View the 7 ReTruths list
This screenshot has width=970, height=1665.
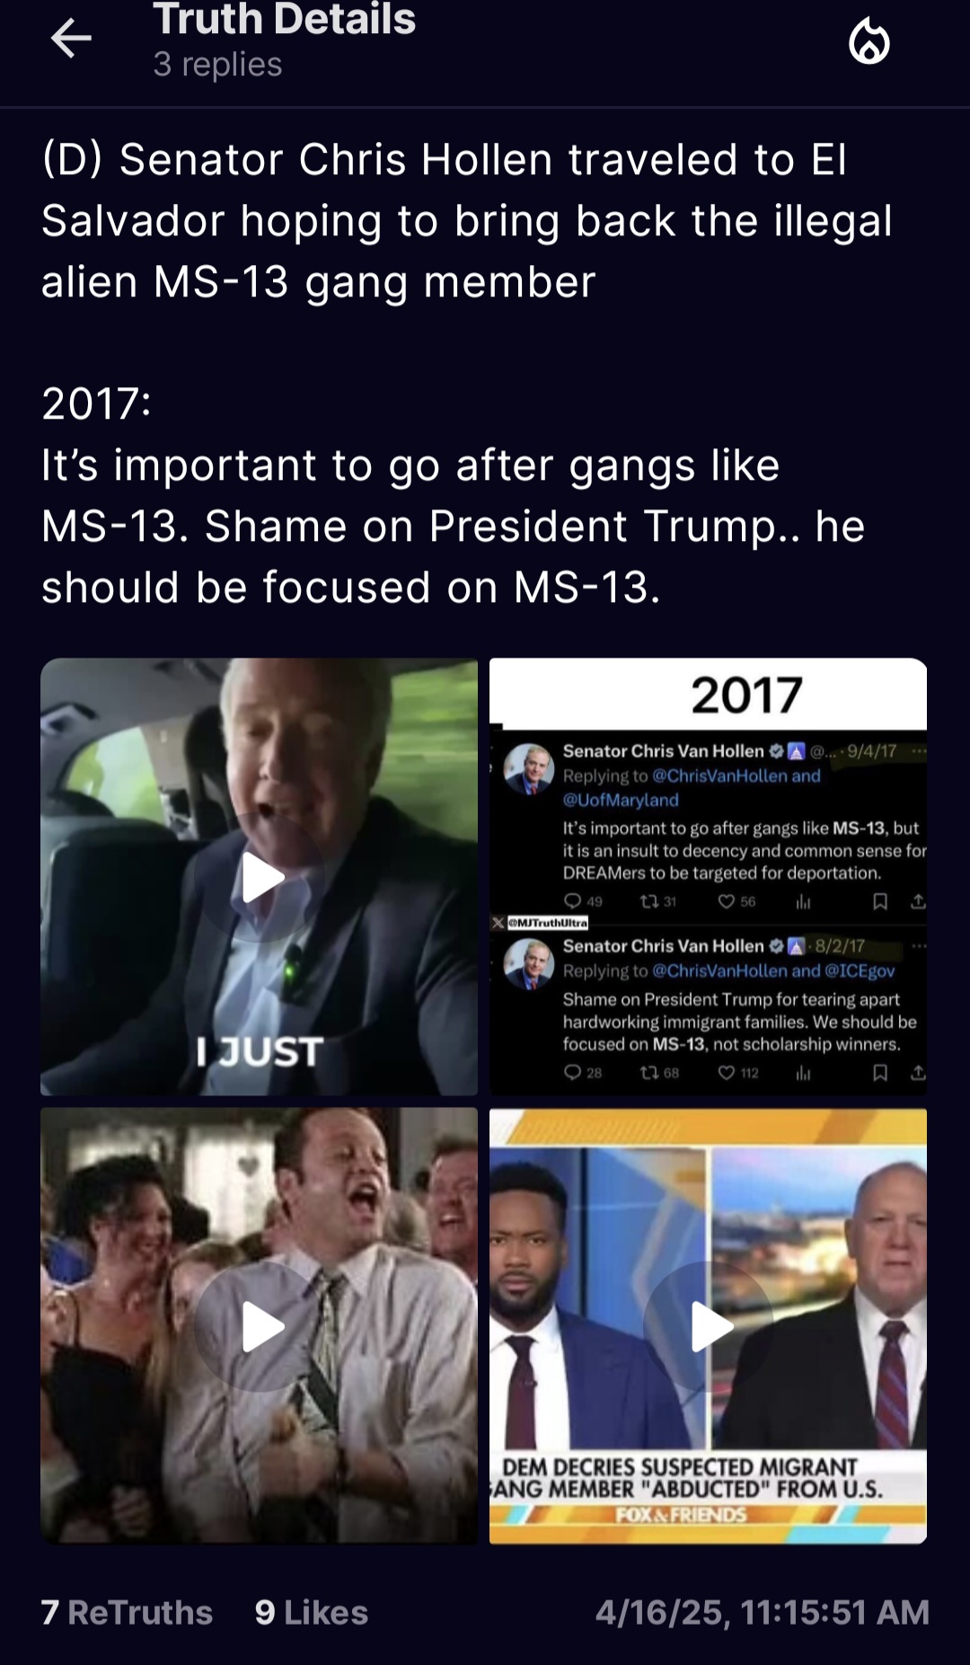(127, 1612)
